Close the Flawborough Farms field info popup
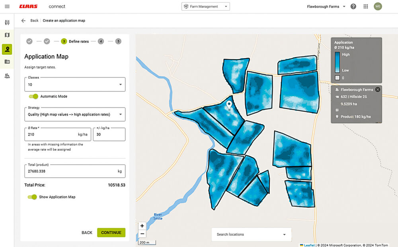 point(378,89)
